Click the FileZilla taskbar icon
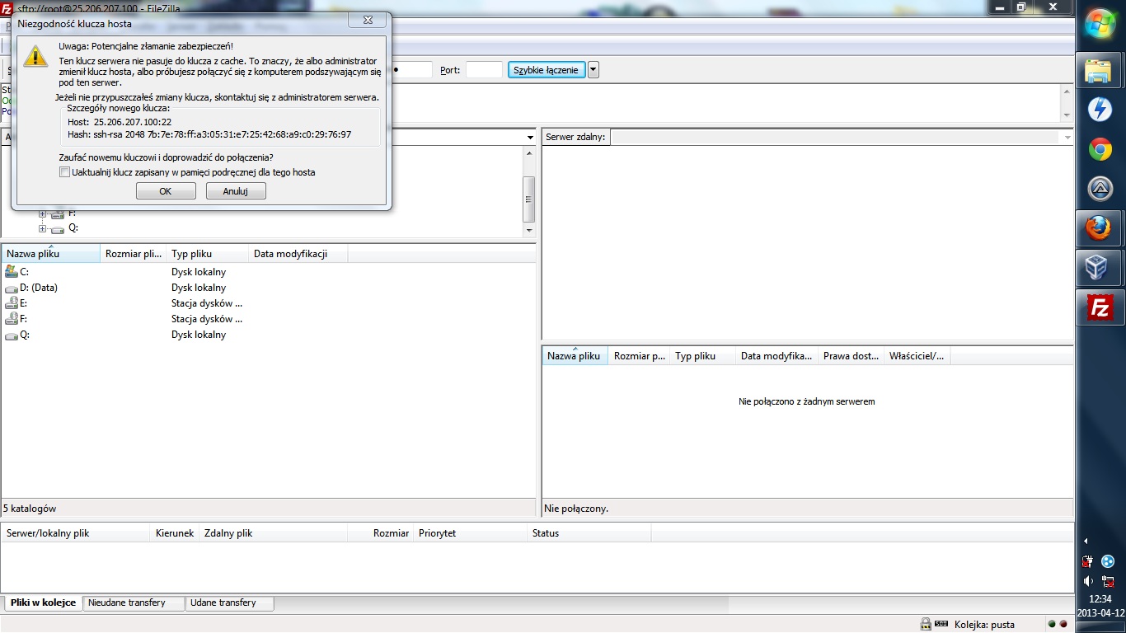Screen dimensions: 1126x633 (x=1100, y=308)
